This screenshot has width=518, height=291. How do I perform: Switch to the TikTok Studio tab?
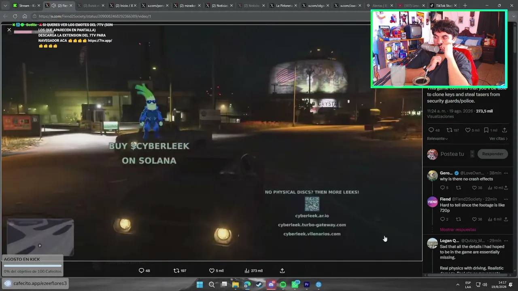tap(443, 6)
